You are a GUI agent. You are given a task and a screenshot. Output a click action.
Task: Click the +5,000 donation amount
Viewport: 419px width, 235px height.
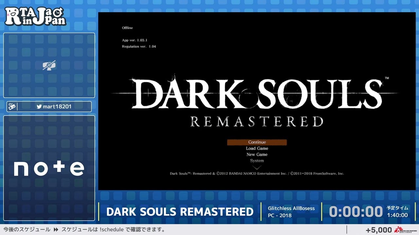379,230
